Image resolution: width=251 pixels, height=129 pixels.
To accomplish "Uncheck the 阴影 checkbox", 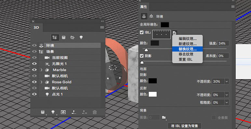I will 142,56.
